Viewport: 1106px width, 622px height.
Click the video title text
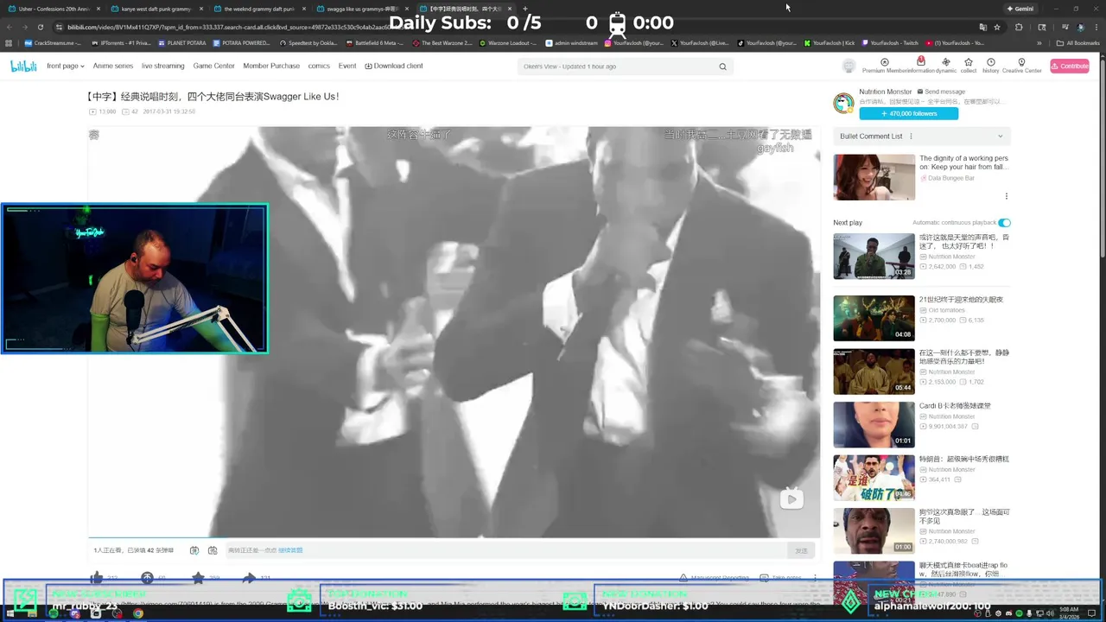(213, 97)
